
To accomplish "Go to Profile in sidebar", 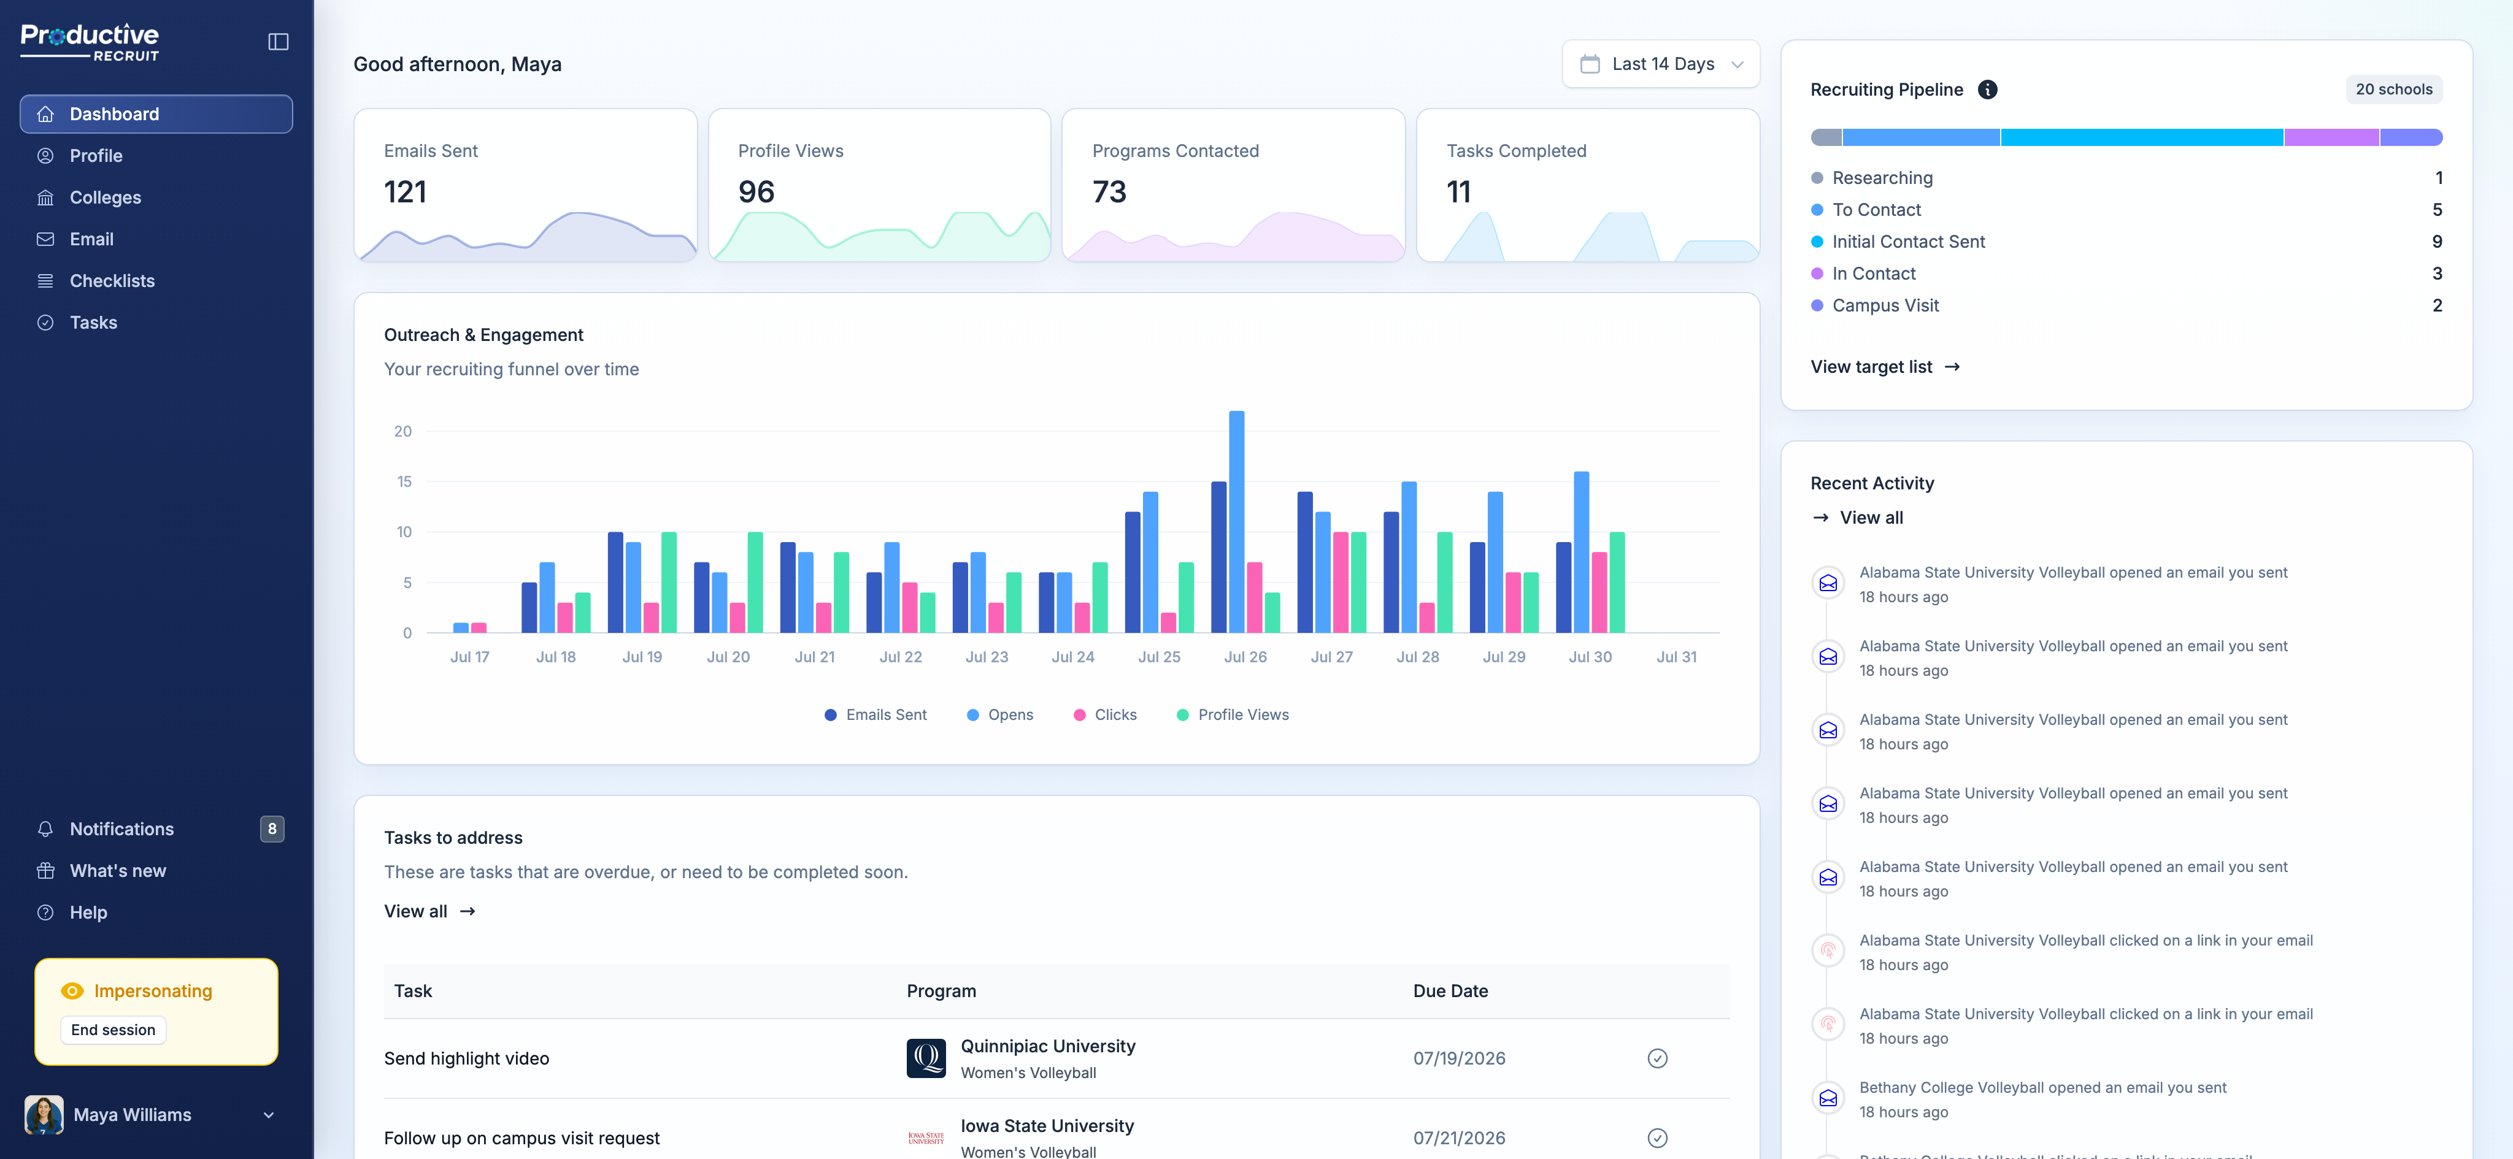I will (x=156, y=156).
